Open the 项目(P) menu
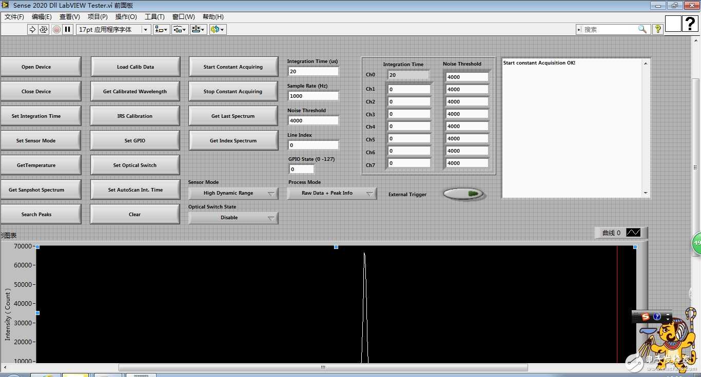This screenshot has width=701, height=377. (x=98, y=17)
